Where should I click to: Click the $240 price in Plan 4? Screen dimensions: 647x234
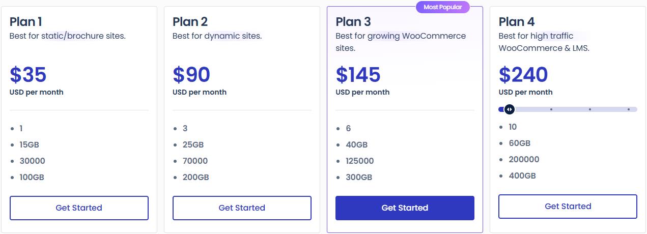click(x=523, y=75)
